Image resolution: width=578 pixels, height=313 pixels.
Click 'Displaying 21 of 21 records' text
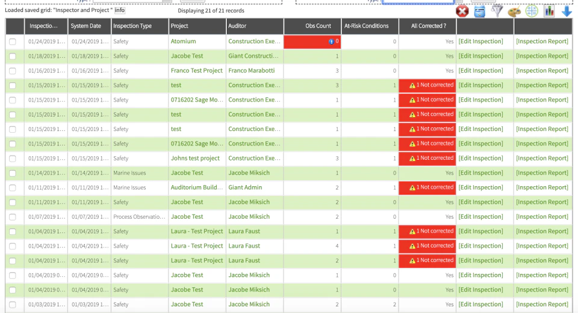coord(211,10)
